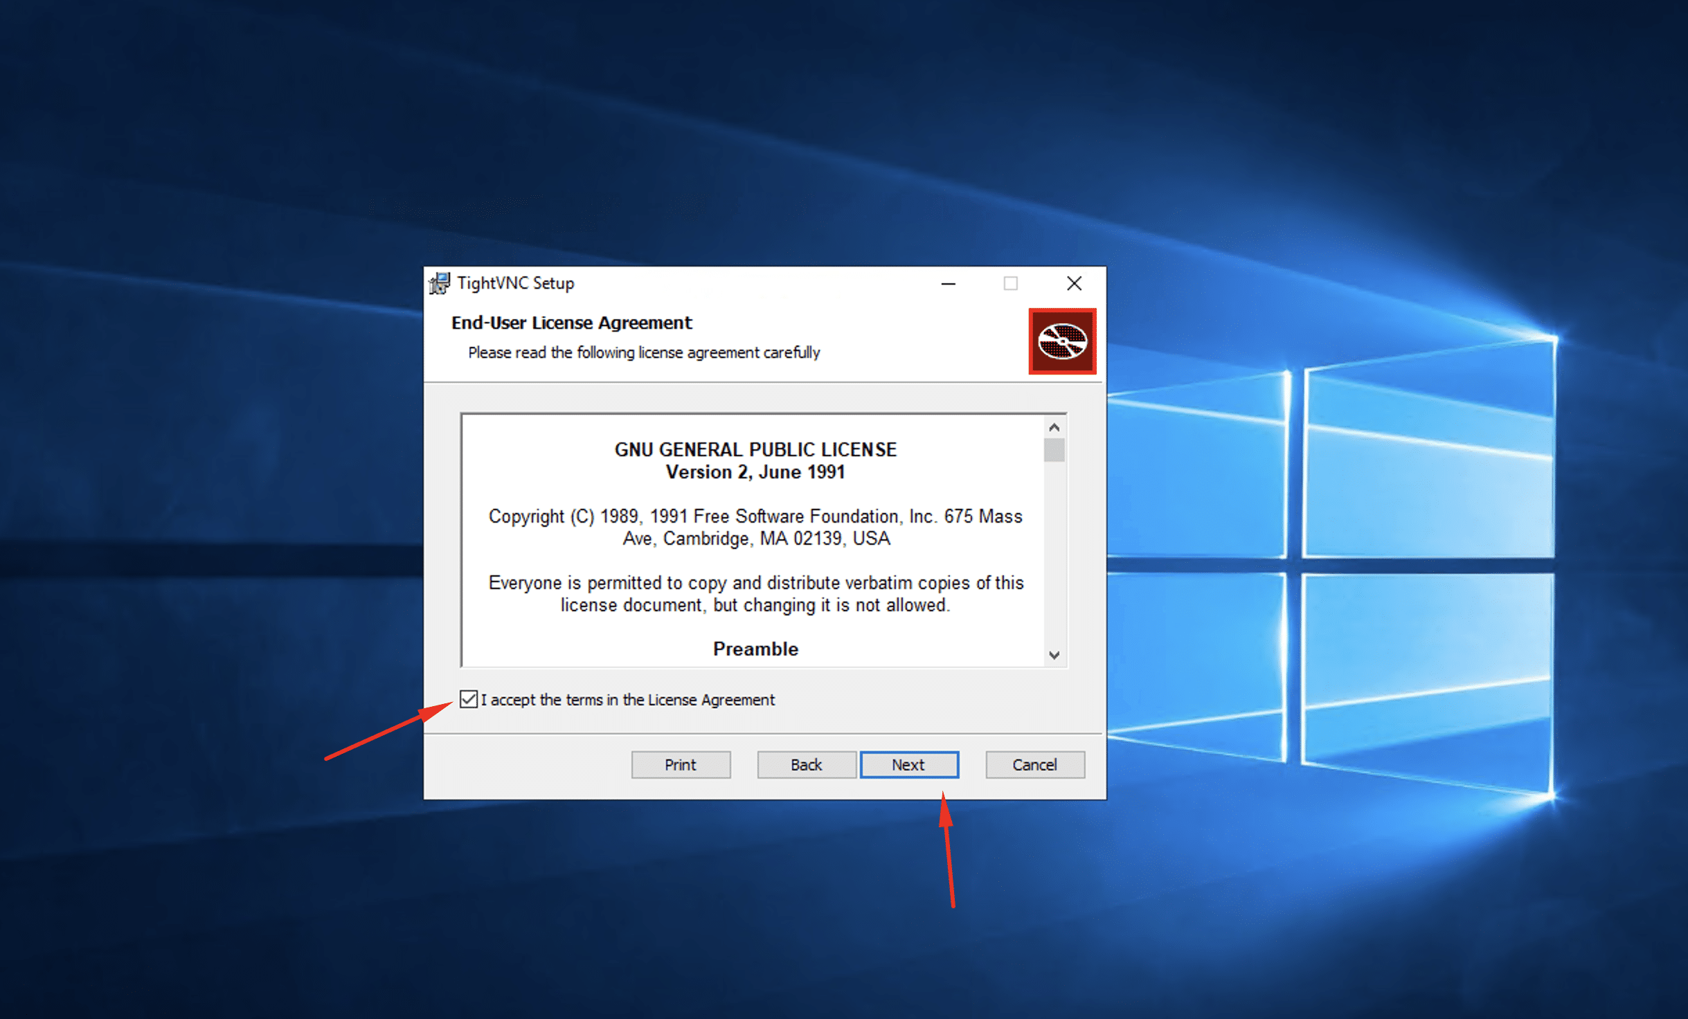Minimize the TightVNC Setup window

click(949, 283)
